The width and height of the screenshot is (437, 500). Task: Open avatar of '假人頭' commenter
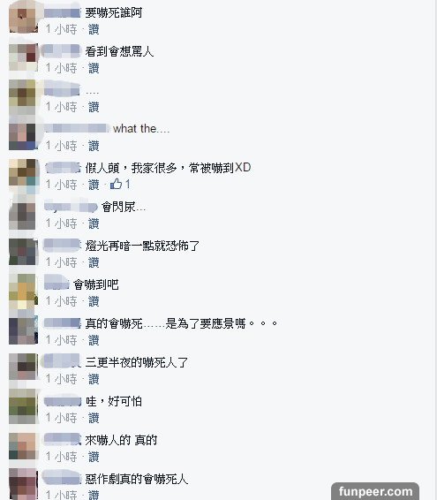[x=23, y=172]
